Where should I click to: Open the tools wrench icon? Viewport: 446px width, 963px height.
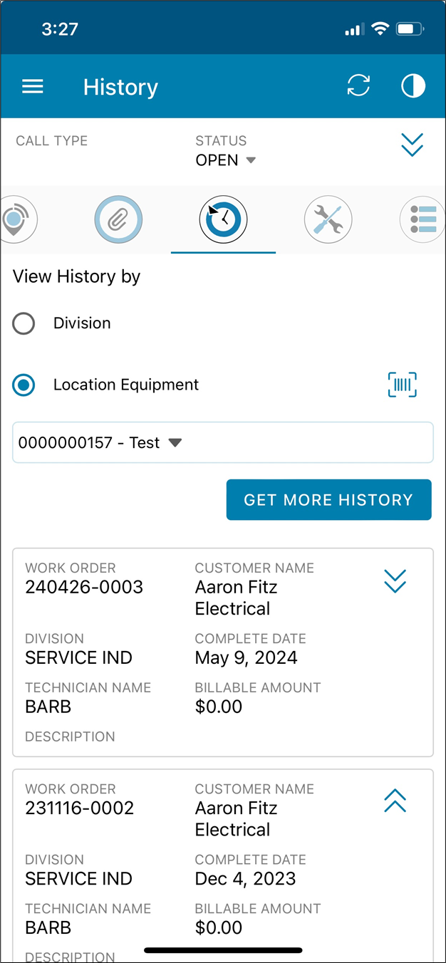coord(328,219)
